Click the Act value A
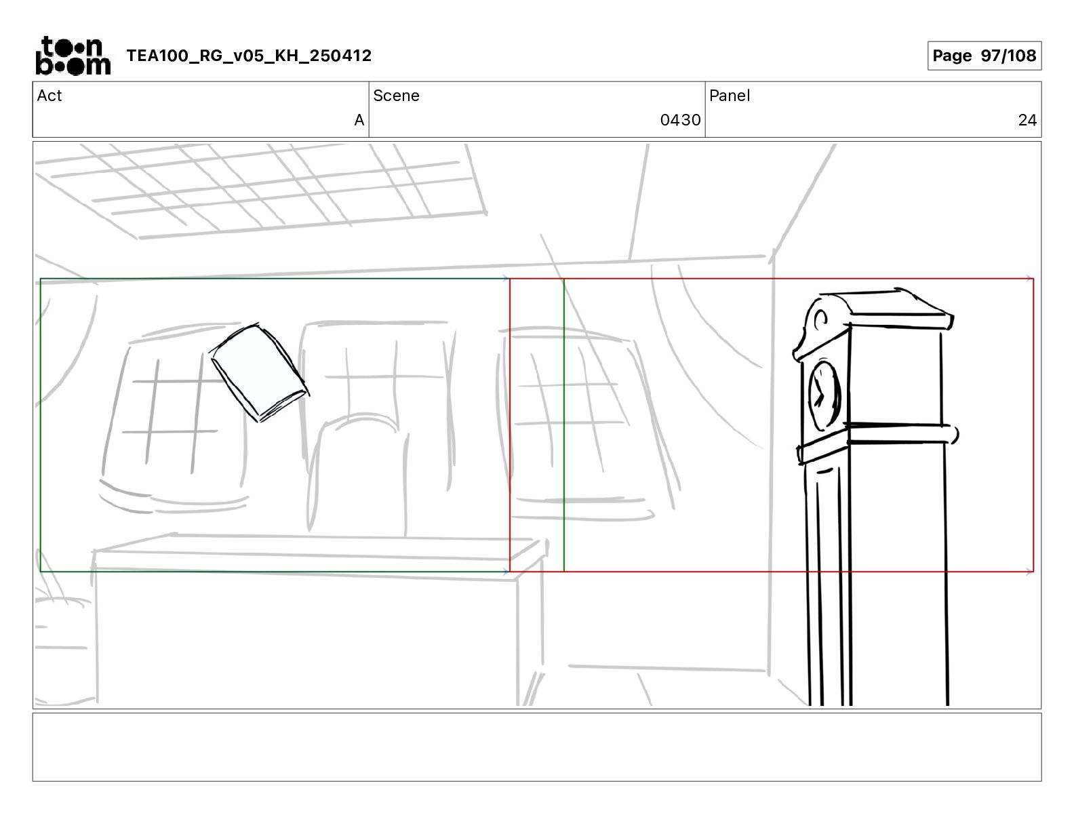 pyautogui.click(x=359, y=121)
